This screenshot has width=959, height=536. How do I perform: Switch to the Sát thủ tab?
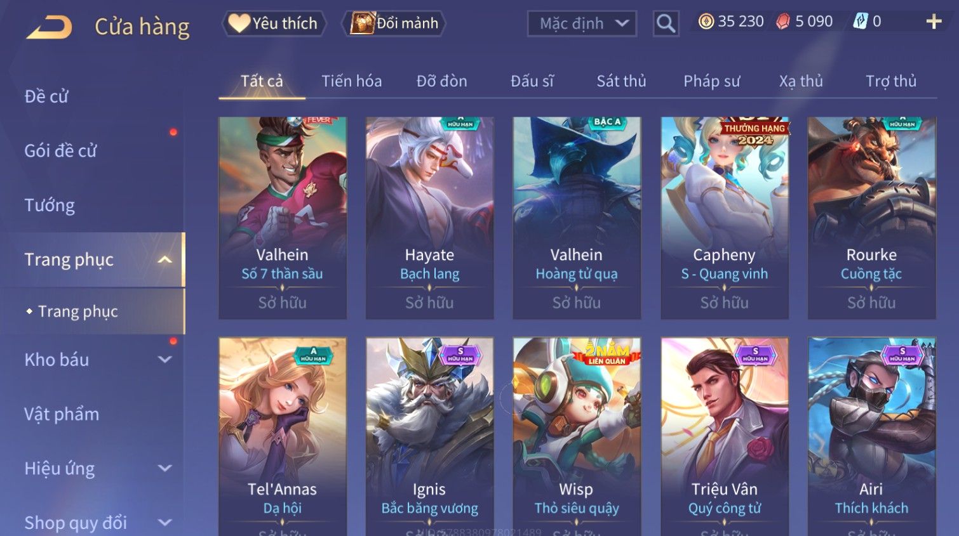click(x=621, y=81)
